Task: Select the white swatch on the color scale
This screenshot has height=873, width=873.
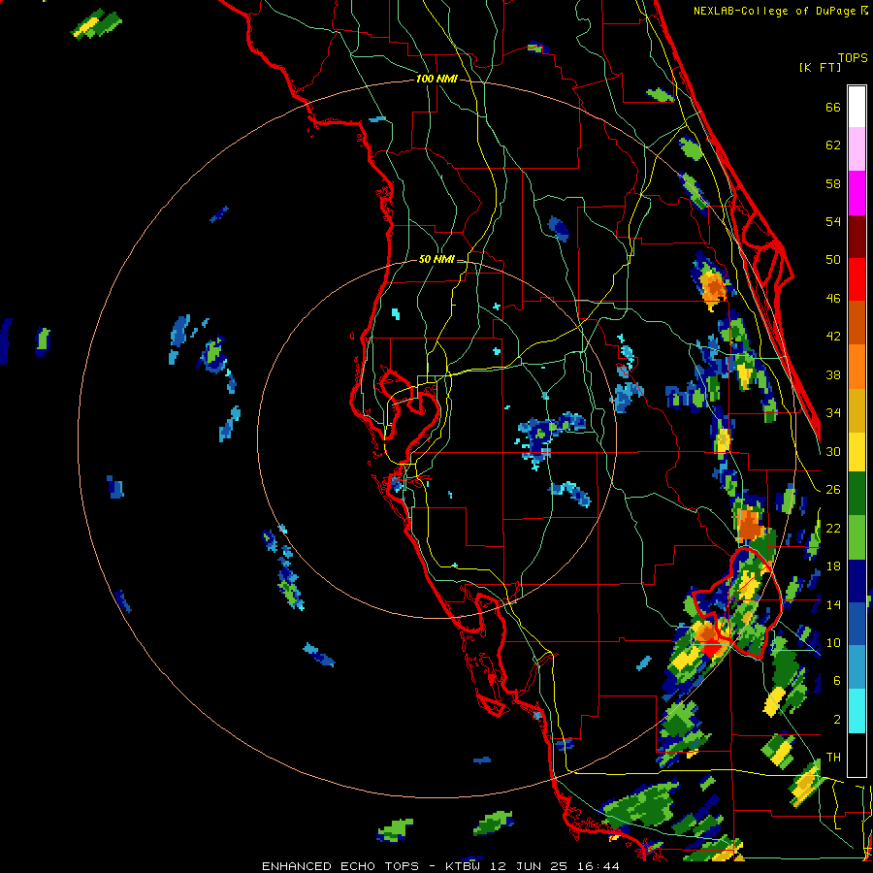Action: [857, 107]
